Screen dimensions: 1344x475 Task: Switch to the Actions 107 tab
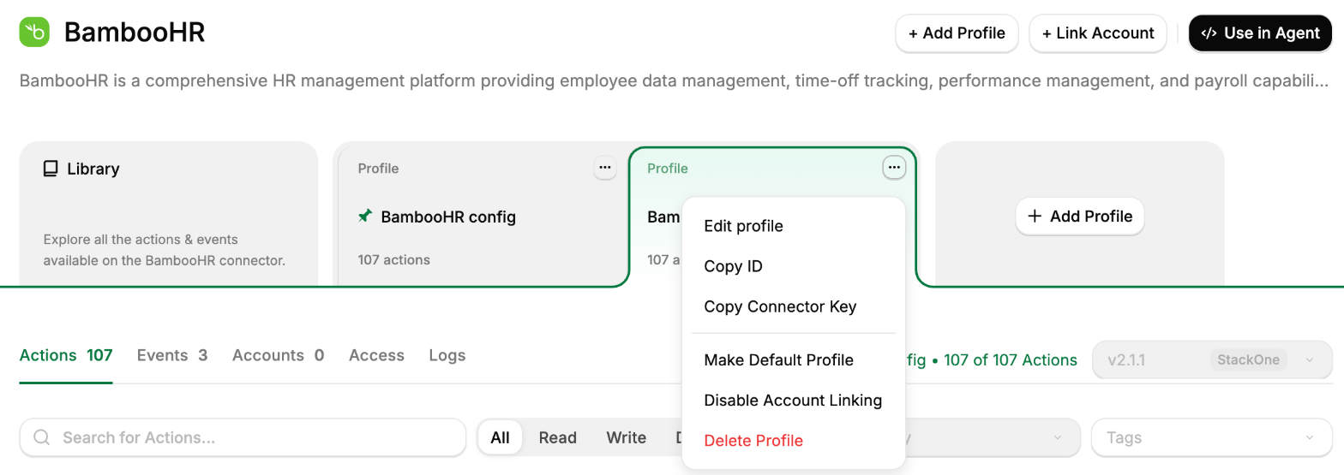pyautogui.click(x=66, y=355)
